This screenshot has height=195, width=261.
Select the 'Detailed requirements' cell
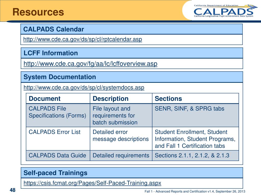[121, 156]
